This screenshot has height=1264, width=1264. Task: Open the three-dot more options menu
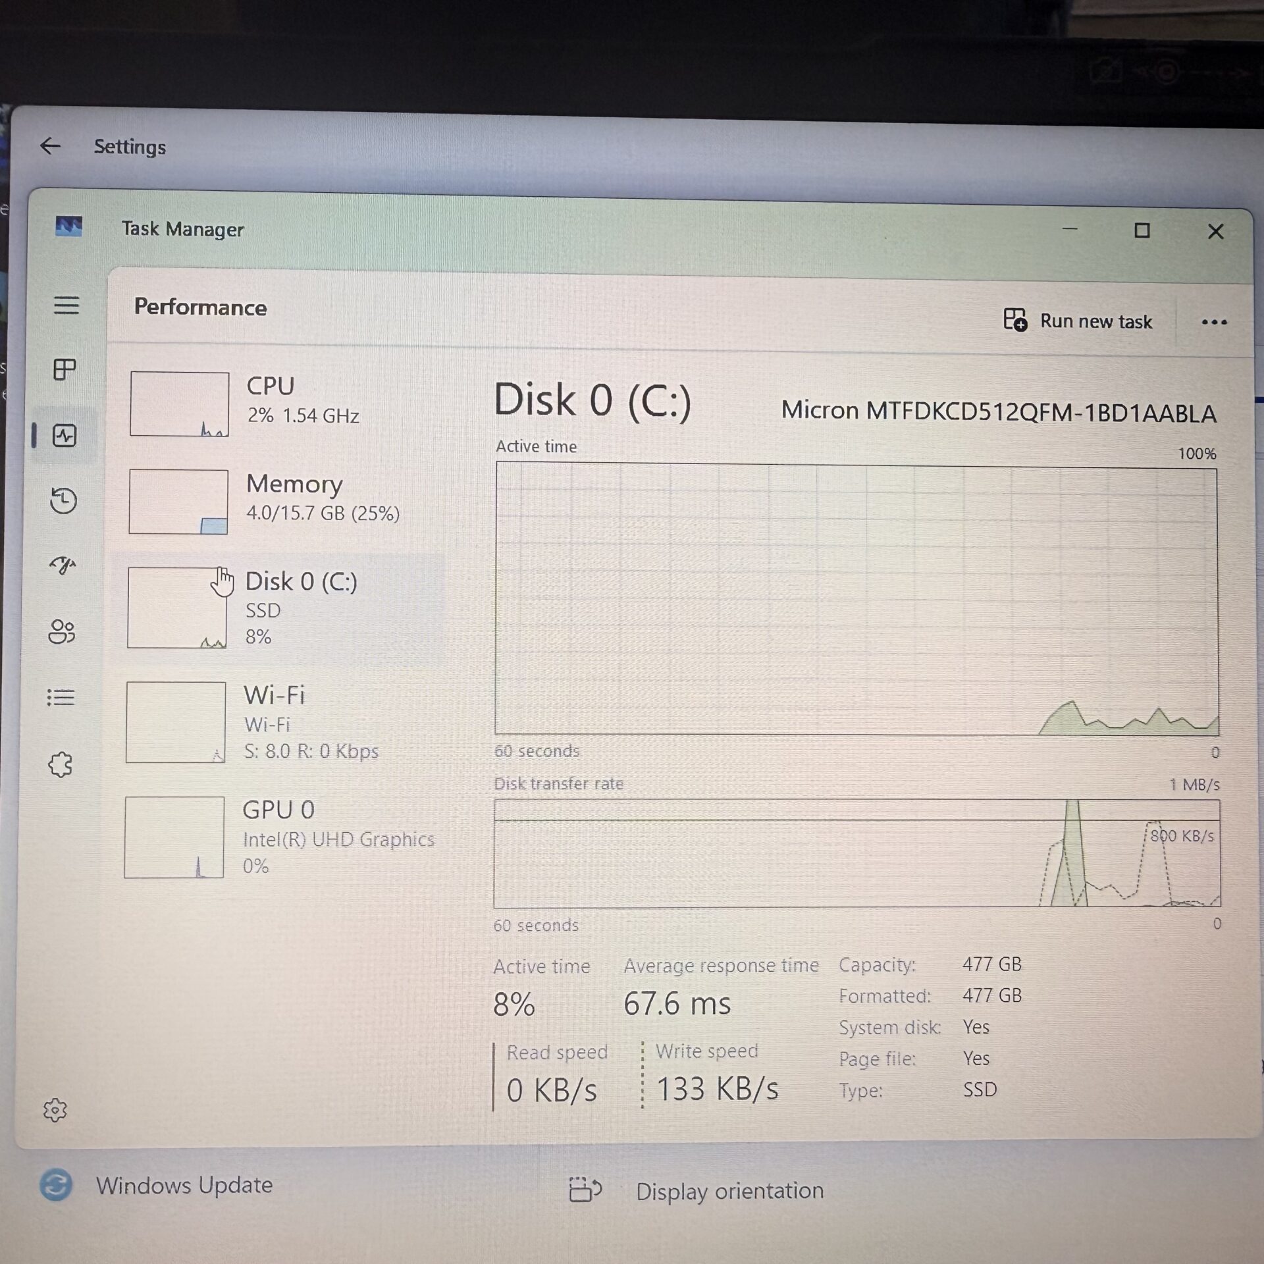tap(1214, 322)
